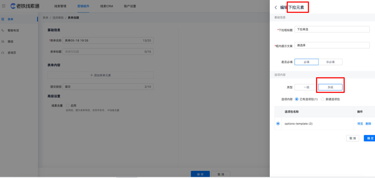
Task: Click the 老铁线索通 logo icon
Action: pos(13,6)
